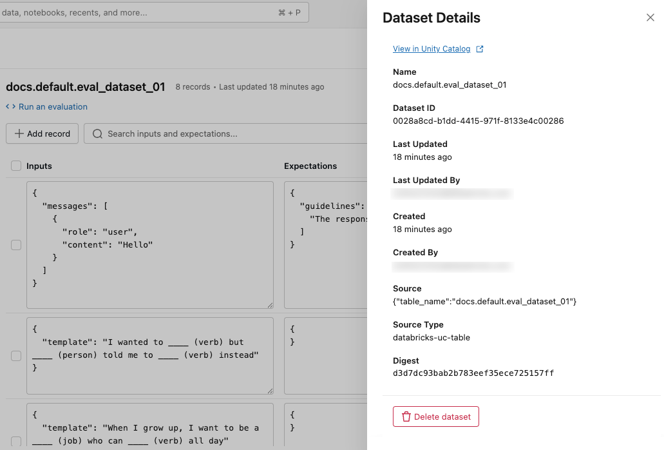Screen dimensions: 664x450
Task: Click the code brackets icon before Run an evaluation
Action: (11, 107)
